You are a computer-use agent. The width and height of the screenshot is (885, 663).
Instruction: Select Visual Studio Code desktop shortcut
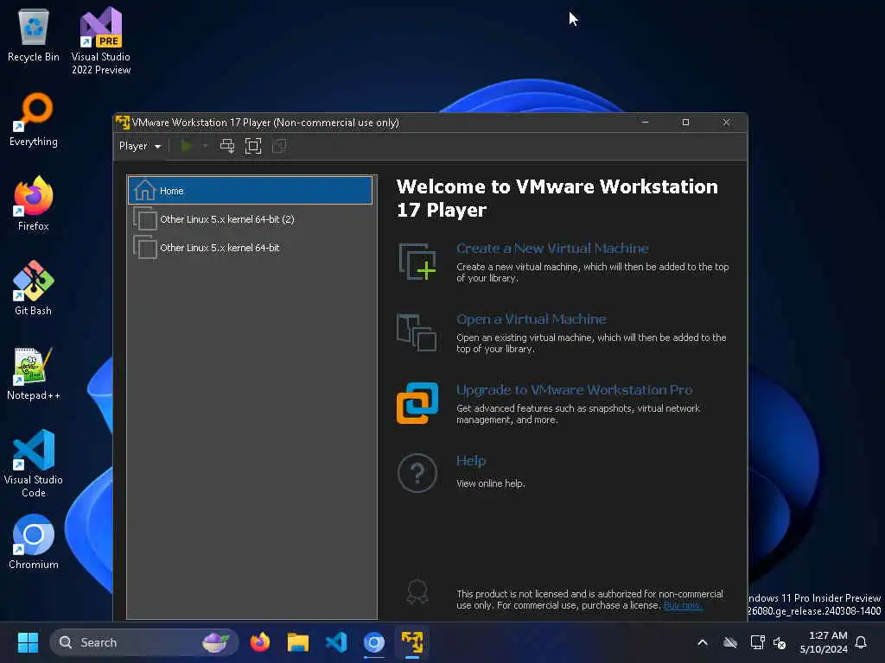(34, 464)
